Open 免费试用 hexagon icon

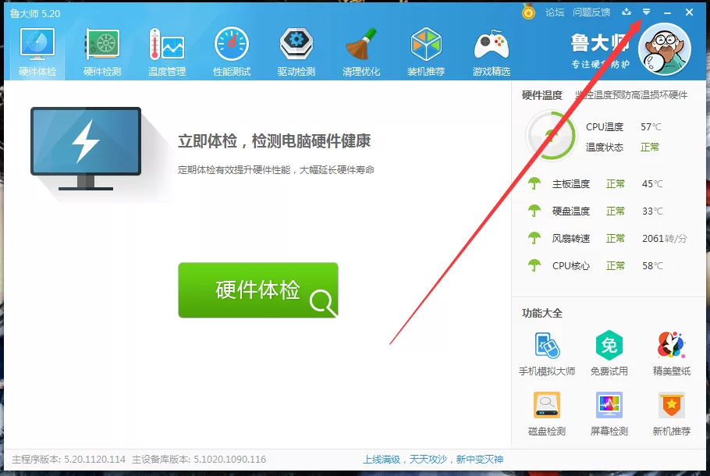[609, 346]
